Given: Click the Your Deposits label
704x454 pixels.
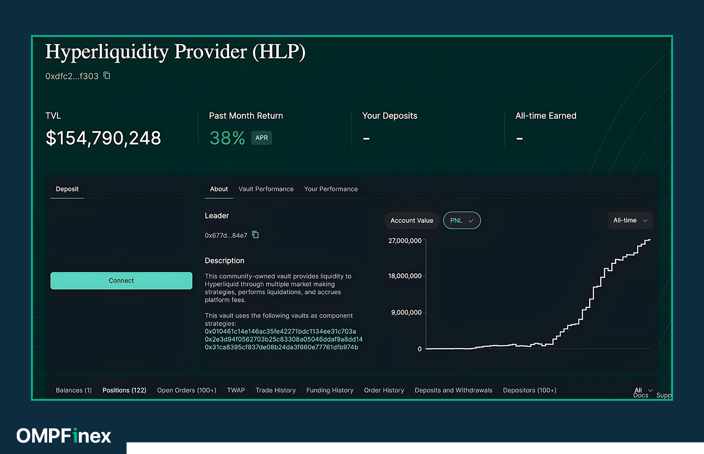Looking at the screenshot, I should point(390,116).
